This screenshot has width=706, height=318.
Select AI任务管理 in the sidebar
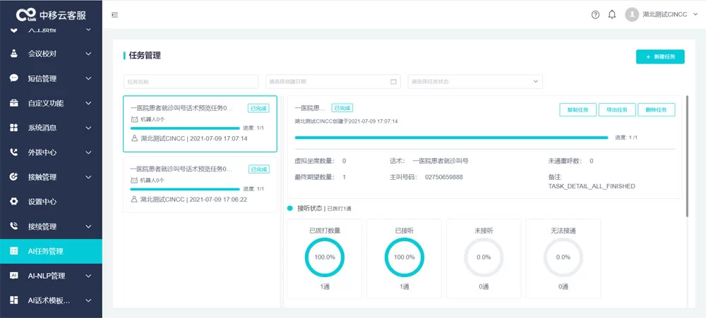pyautogui.click(x=51, y=251)
